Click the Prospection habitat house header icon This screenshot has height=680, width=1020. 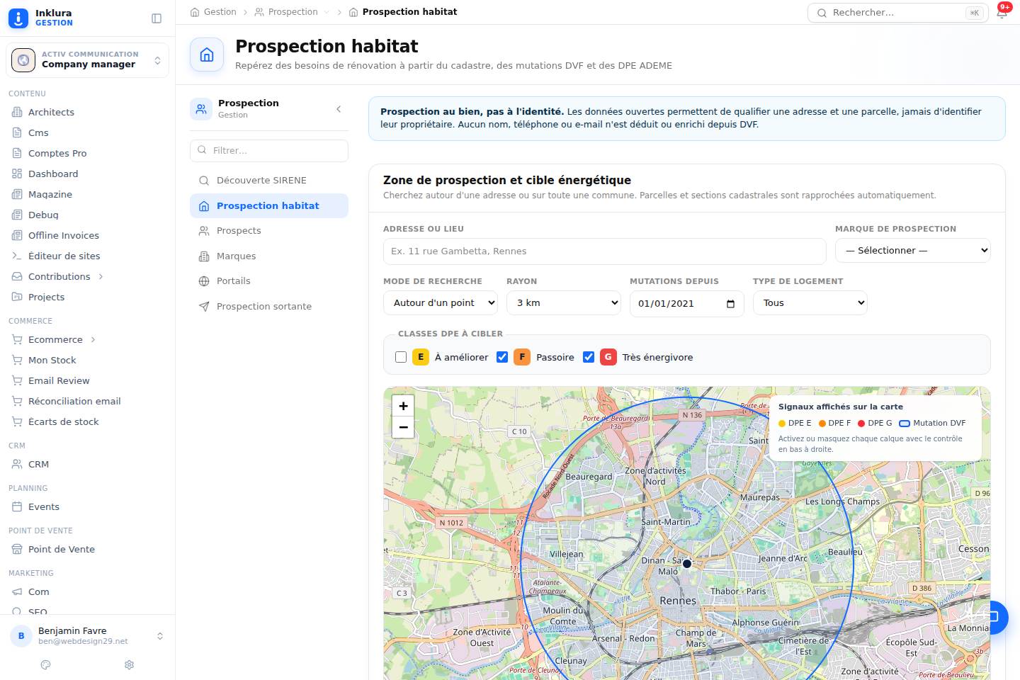point(207,55)
